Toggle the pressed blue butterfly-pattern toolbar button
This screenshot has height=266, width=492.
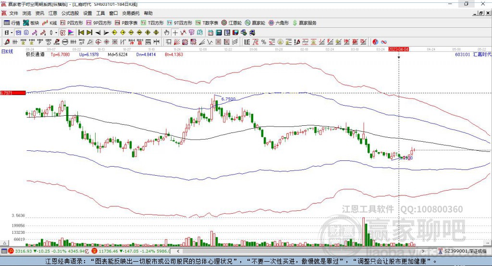(x=18, y=32)
